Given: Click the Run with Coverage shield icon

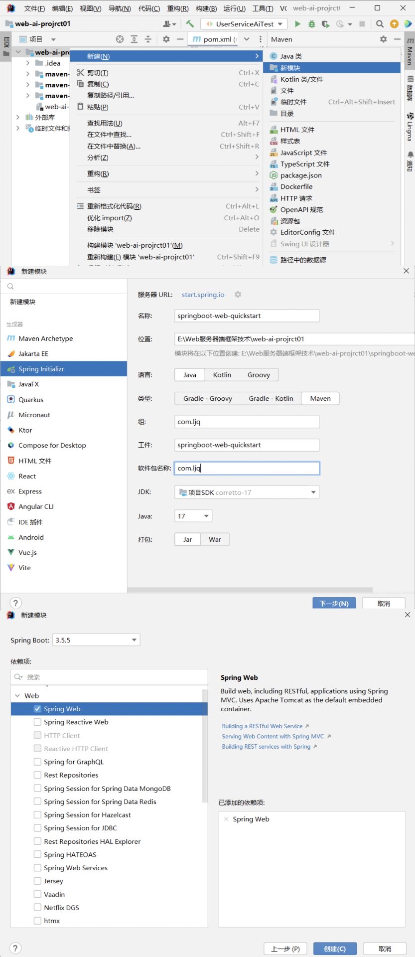Looking at the screenshot, I should coord(325,24).
